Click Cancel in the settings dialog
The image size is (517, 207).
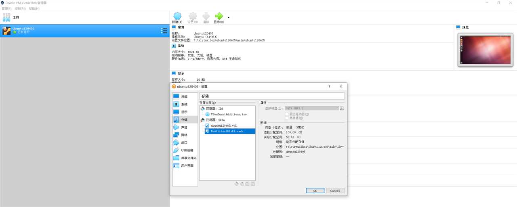335,190
